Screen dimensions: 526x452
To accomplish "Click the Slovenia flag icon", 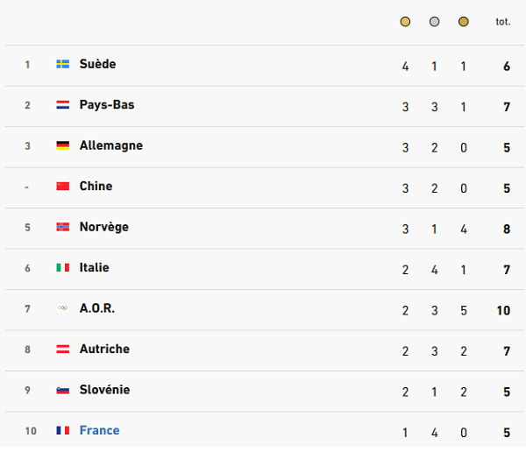I will tap(63, 390).
